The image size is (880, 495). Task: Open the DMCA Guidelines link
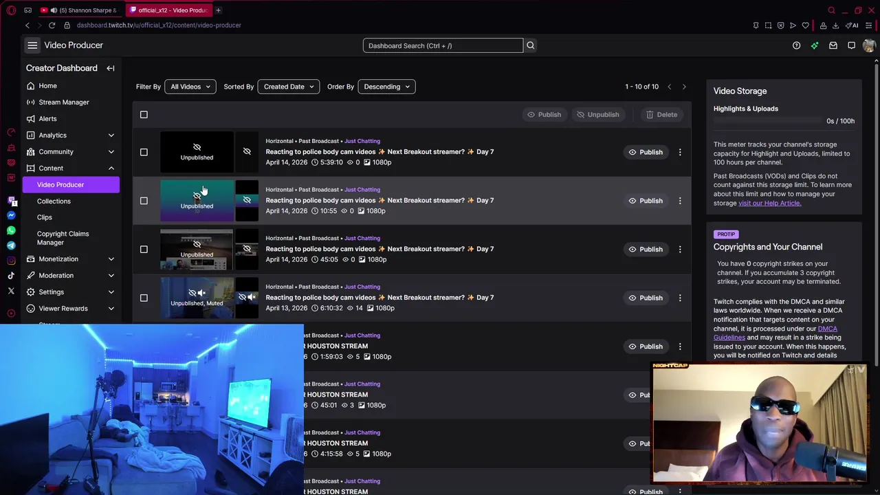(775, 333)
